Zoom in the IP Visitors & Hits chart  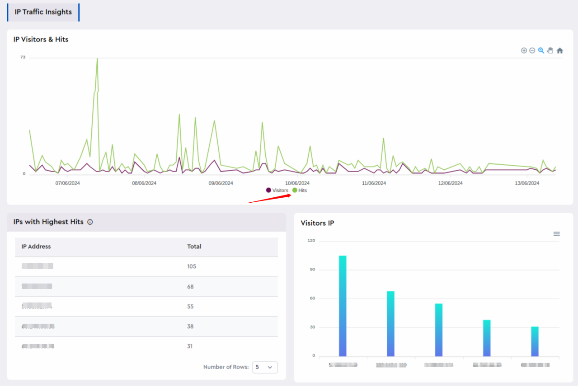(524, 51)
